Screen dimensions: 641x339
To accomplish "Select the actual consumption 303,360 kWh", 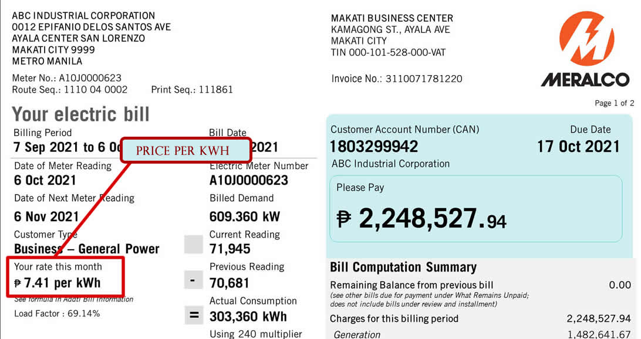I will 248,317.
